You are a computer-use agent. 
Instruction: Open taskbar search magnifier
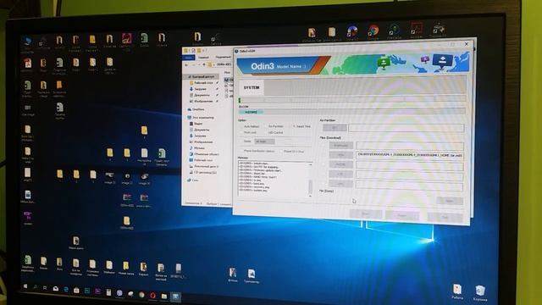(x=36, y=287)
